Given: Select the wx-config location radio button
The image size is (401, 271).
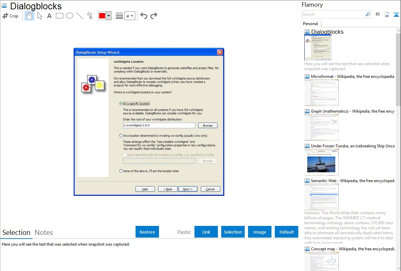Looking at the screenshot, I should click(121, 136).
